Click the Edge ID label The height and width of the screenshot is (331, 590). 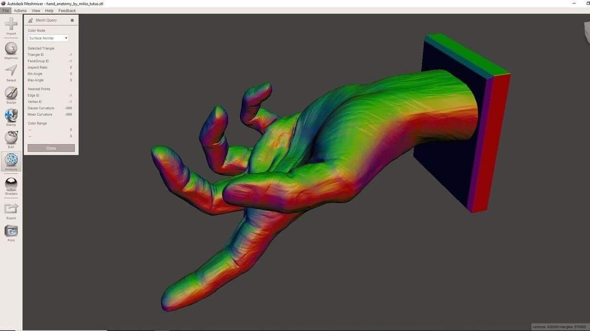33,95
